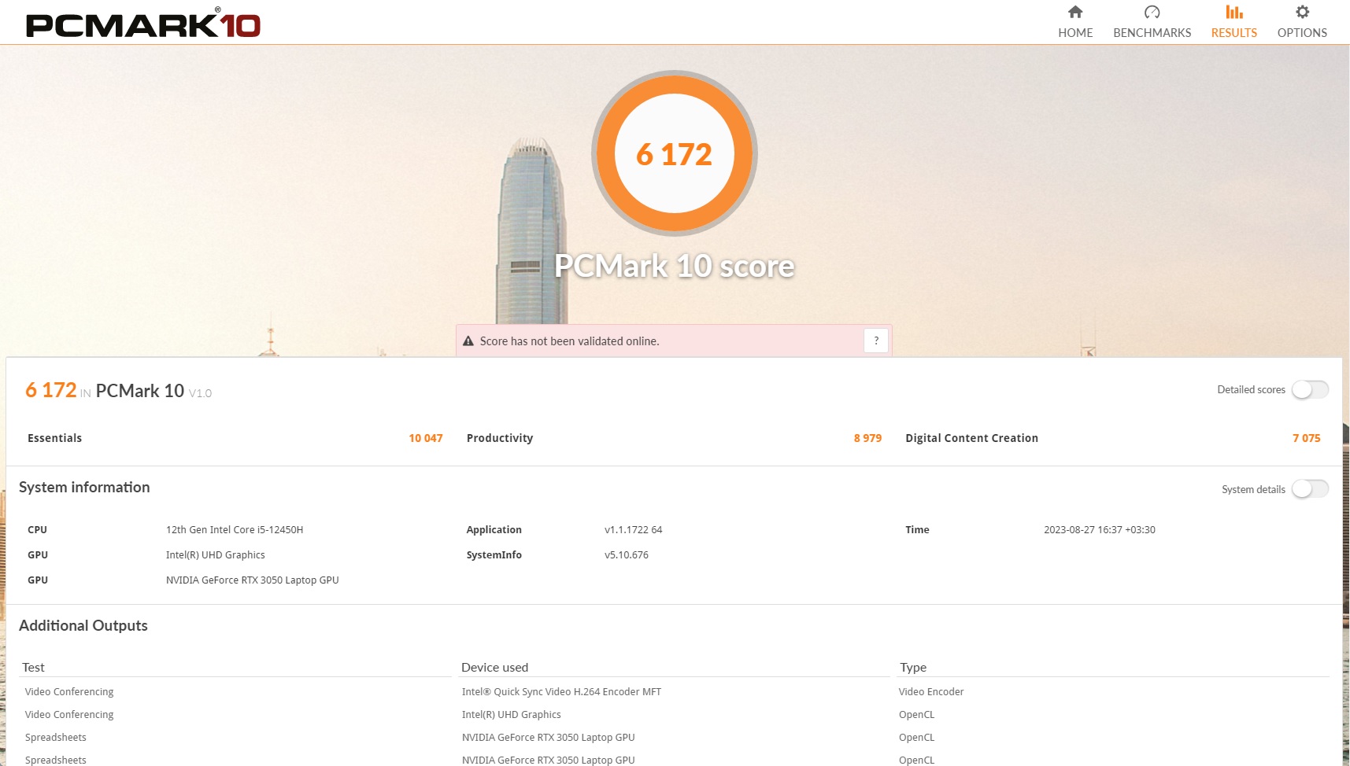The image size is (1350, 766).
Task: Click the Home house icon
Action: pos(1075,12)
